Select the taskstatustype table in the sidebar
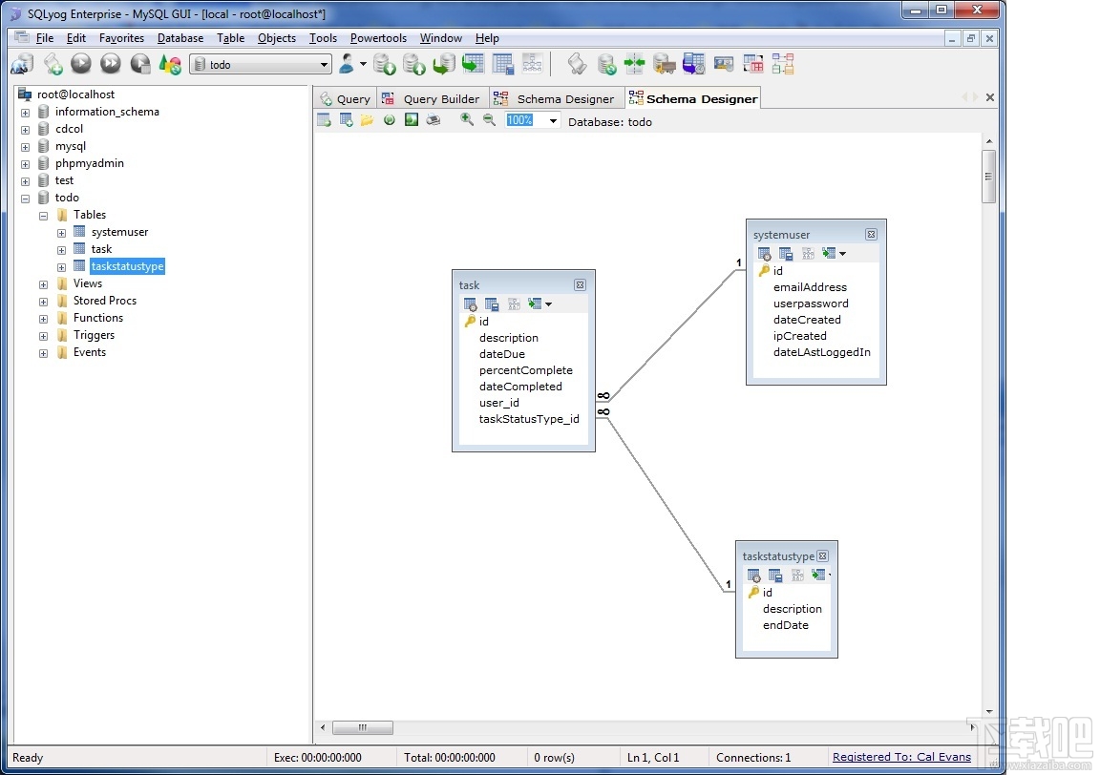1100x775 pixels. [127, 266]
